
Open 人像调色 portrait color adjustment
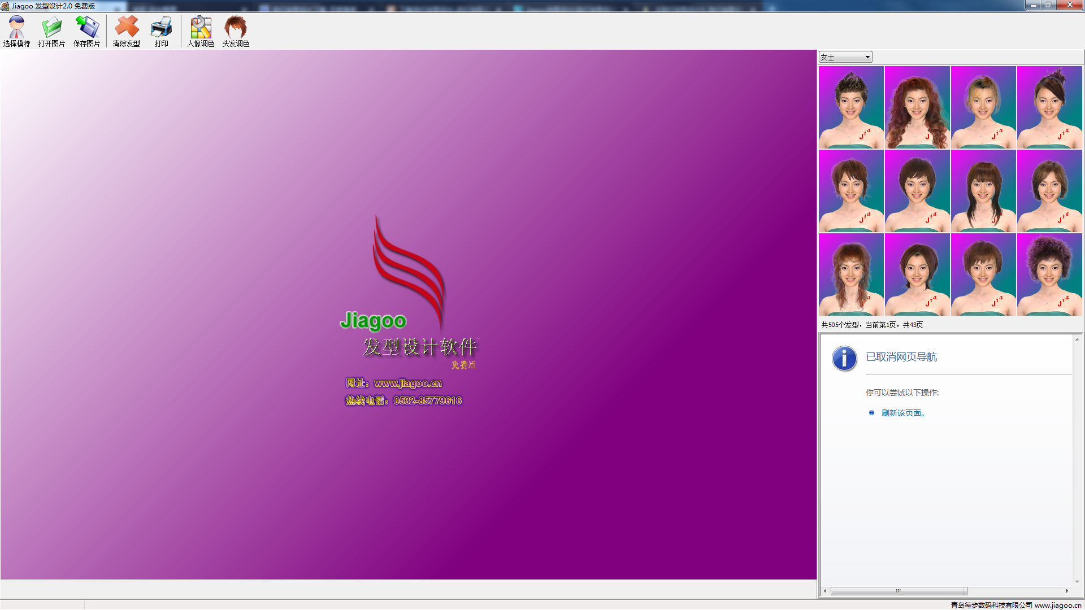[x=201, y=31]
